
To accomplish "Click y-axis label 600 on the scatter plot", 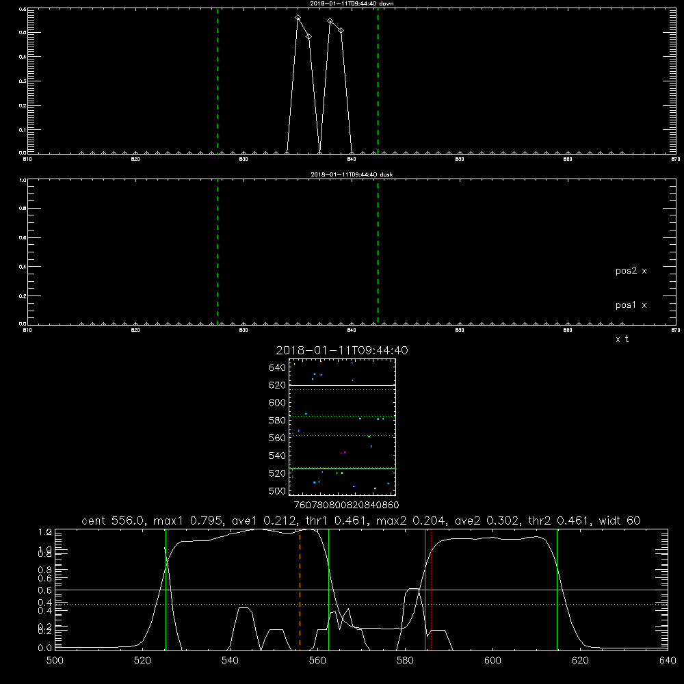I will pyautogui.click(x=278, y=403).
